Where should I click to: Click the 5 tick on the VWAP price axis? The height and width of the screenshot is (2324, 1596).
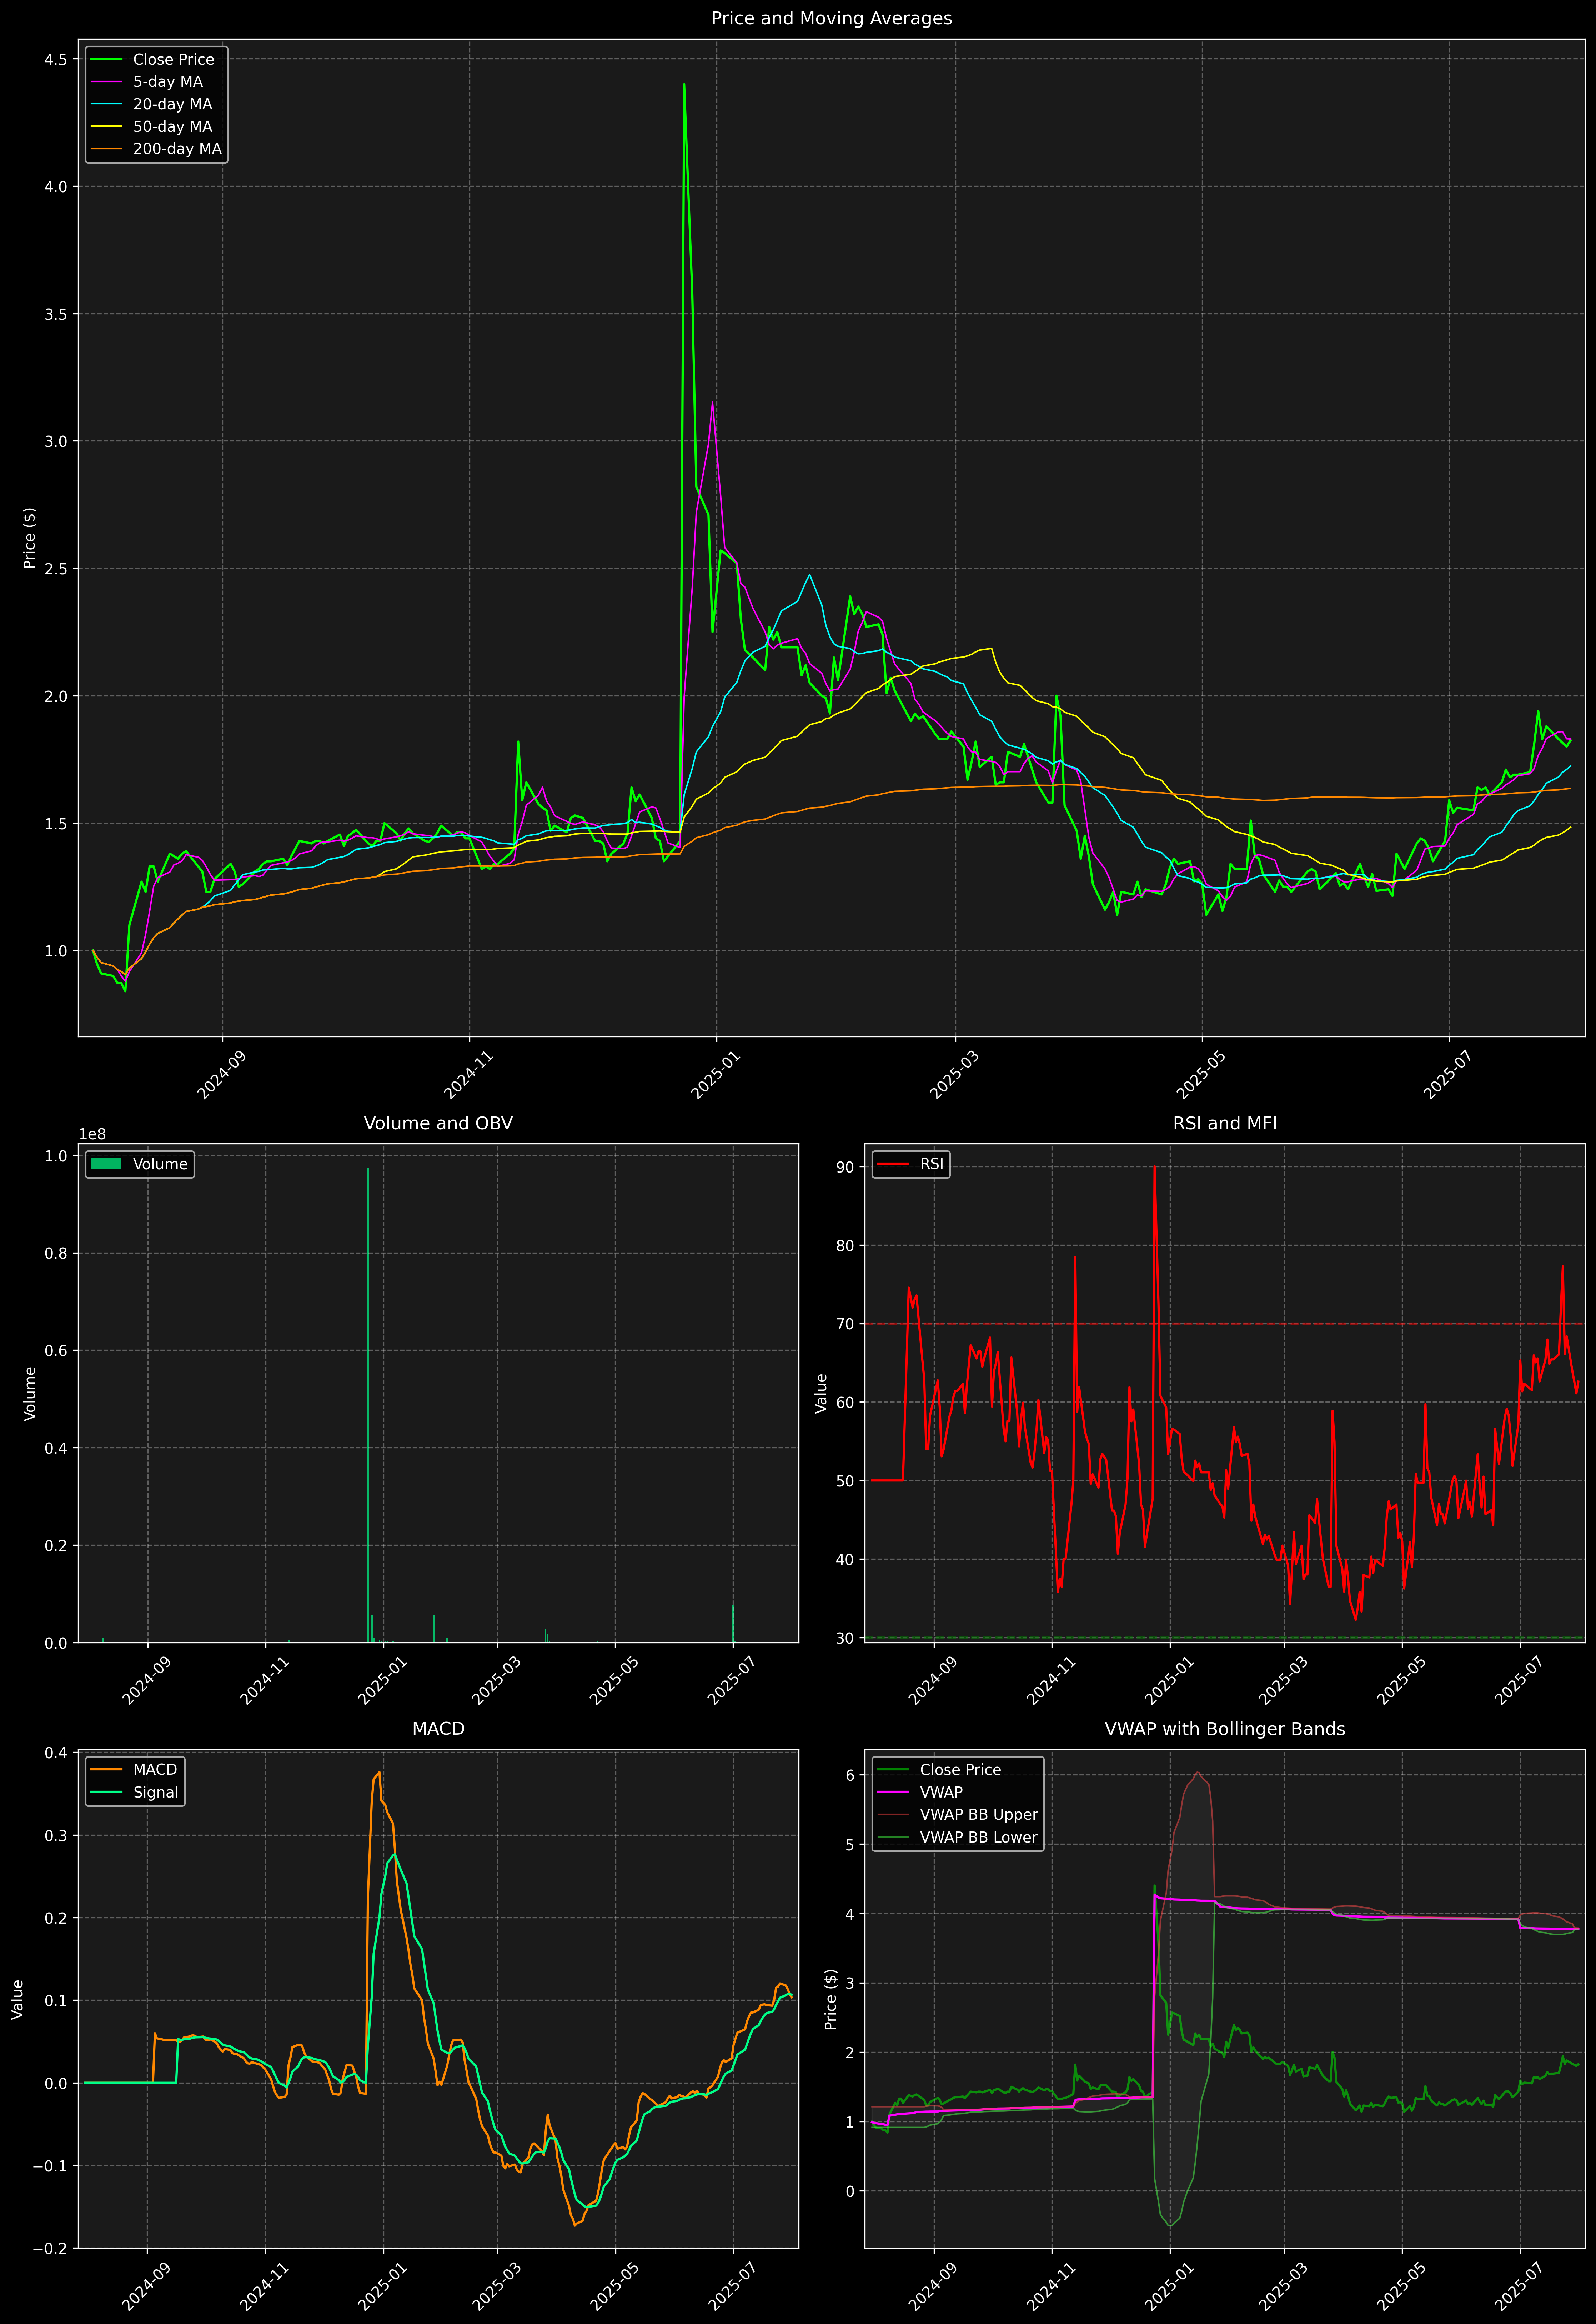click(850, 1845)
